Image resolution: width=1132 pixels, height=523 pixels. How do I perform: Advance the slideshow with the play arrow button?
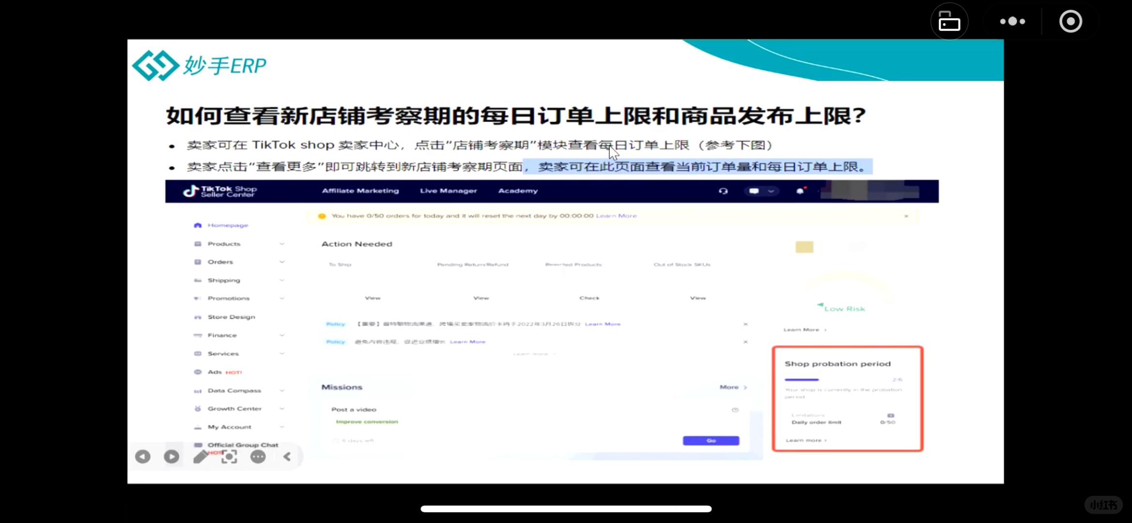pyautogui.click(x=171, y=456)
